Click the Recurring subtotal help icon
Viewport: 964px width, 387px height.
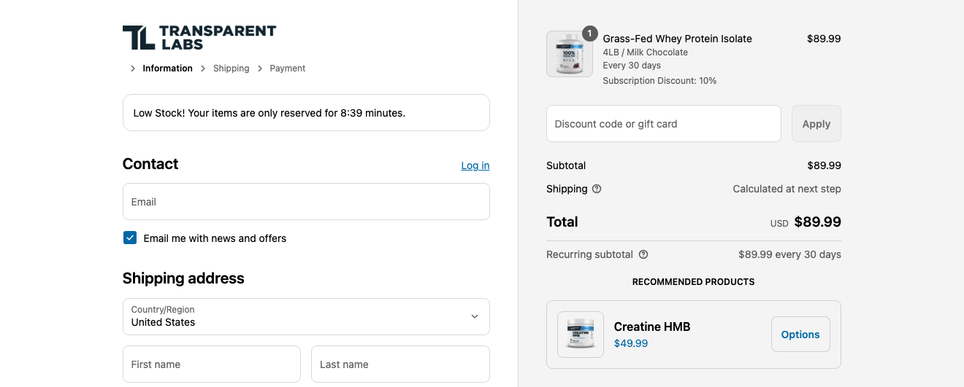click(x=643, y=254)
